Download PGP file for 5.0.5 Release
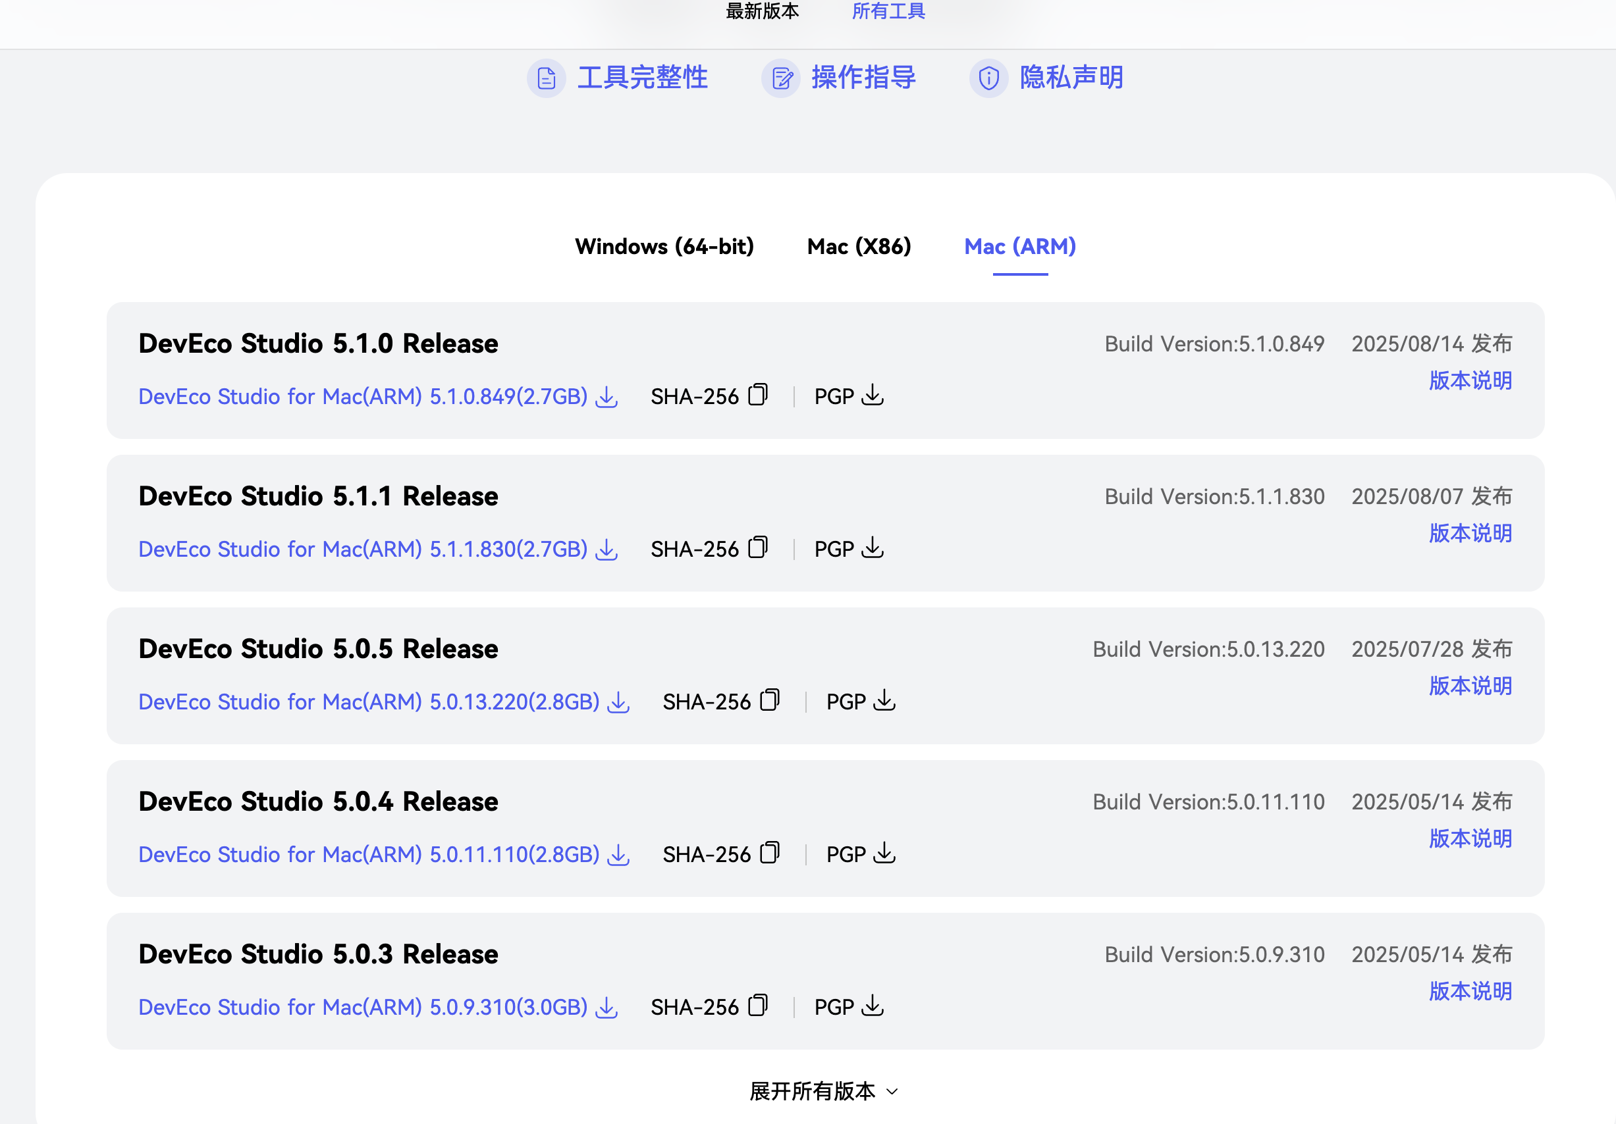 (x=885, y=701)
